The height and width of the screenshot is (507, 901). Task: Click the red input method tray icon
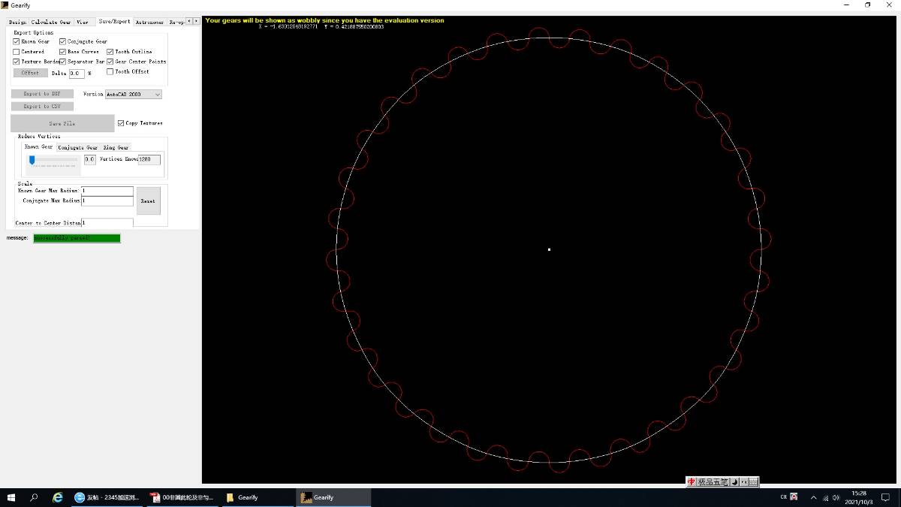pos(794,496)
